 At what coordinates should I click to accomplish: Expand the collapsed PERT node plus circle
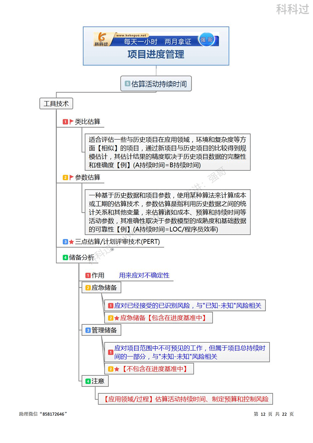[x=112, y=249]
